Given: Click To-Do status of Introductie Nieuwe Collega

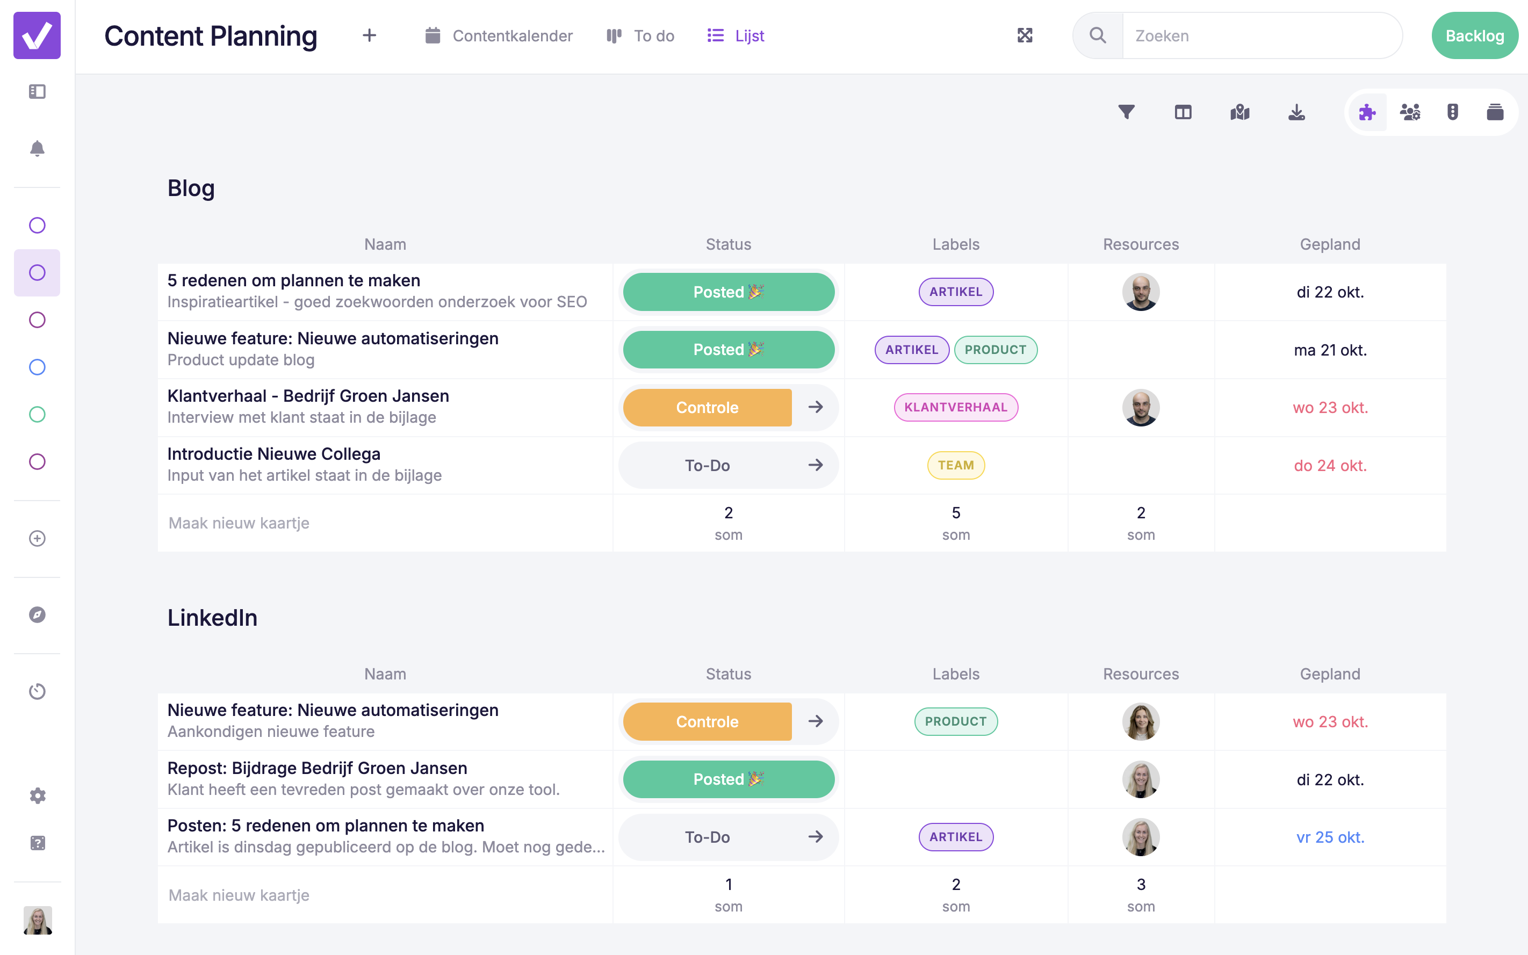Looking at the screenshot, I should pyautogui.click(x=707, y=466).
